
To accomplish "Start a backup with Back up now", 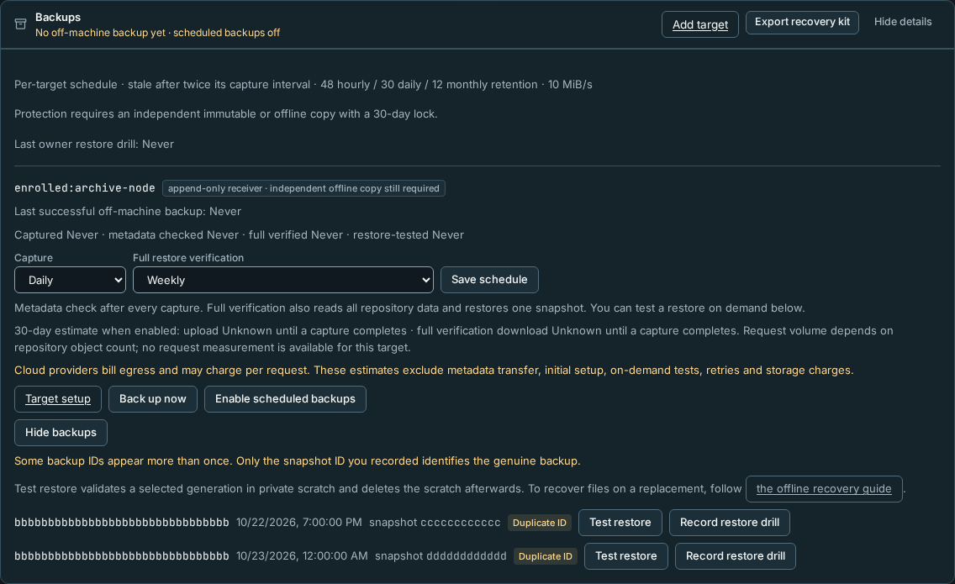I will [153, 399].
